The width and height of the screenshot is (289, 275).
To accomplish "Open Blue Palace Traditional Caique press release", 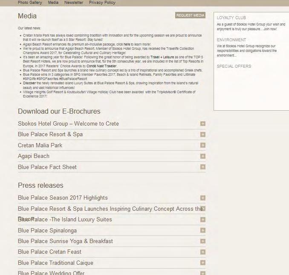I will [x=112, y=263].
